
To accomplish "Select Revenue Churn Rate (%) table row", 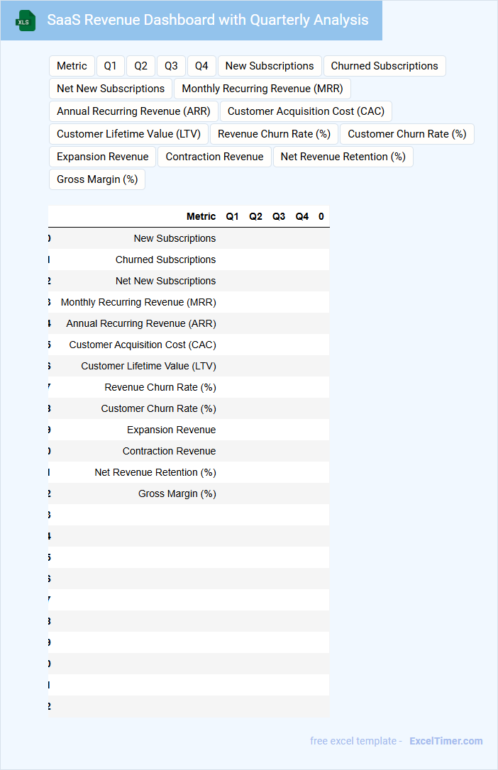I will [x=189, y=387].
